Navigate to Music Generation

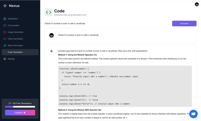click(15, 46)
